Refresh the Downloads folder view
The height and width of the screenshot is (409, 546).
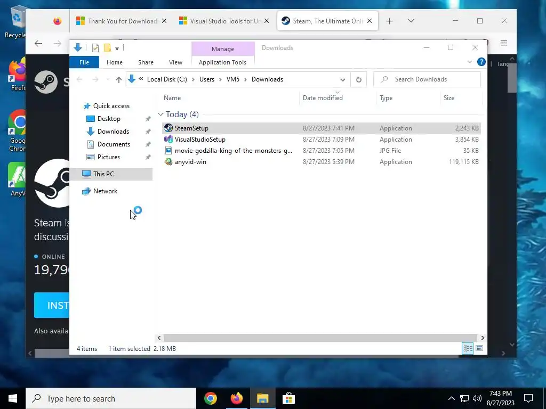[x=359, y=80]
